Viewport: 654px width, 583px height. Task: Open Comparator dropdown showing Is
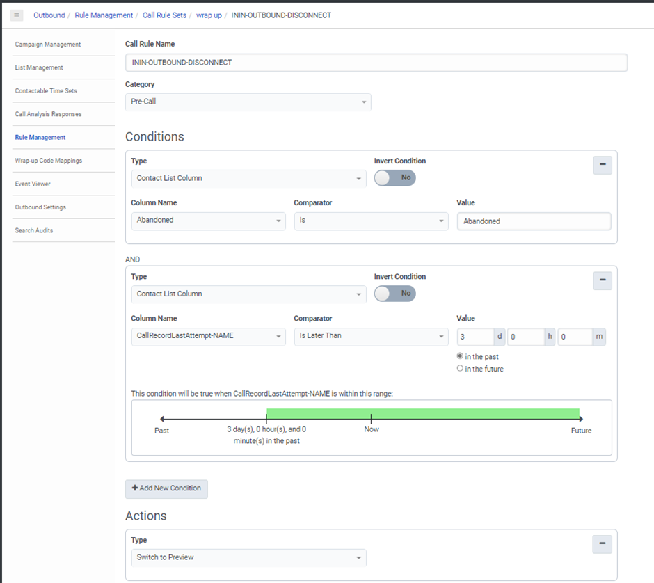point(371,221)
